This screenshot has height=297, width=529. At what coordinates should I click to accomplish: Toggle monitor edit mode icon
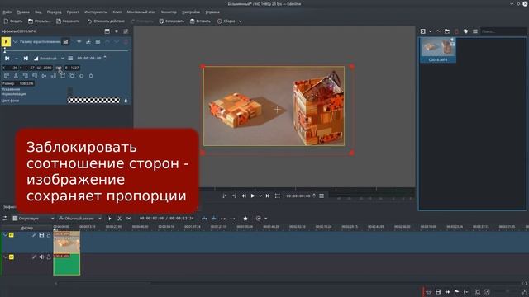tap(278, 196)
